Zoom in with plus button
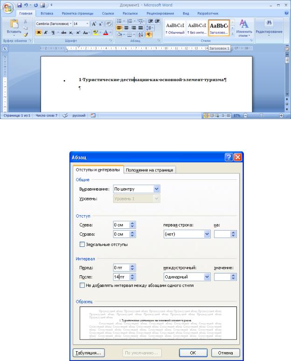 pos(281,116)
